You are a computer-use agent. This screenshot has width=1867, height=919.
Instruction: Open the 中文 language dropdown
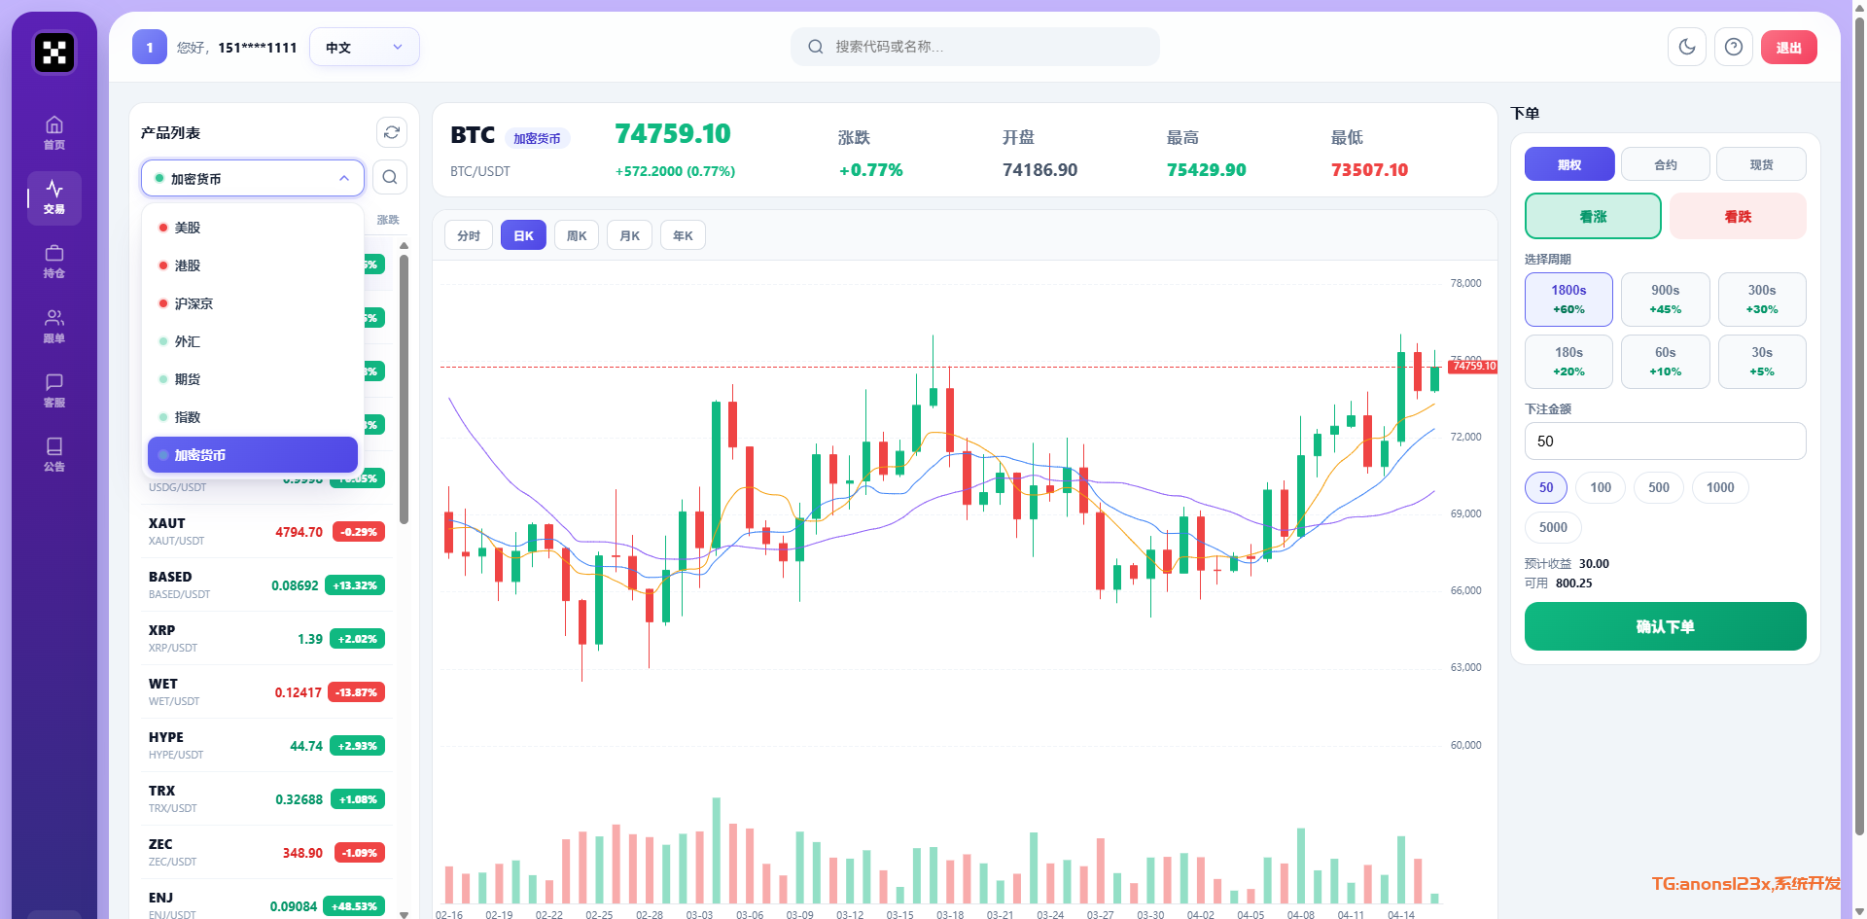coord(364,47)
